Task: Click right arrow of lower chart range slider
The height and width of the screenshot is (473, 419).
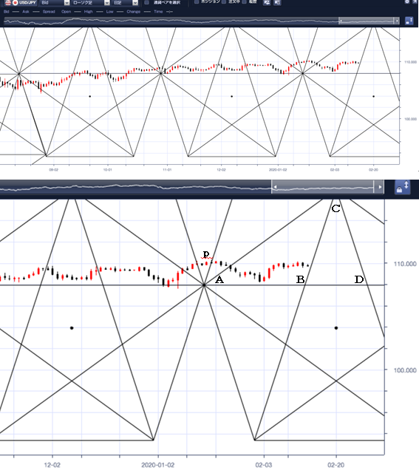Action: [380, 187]
